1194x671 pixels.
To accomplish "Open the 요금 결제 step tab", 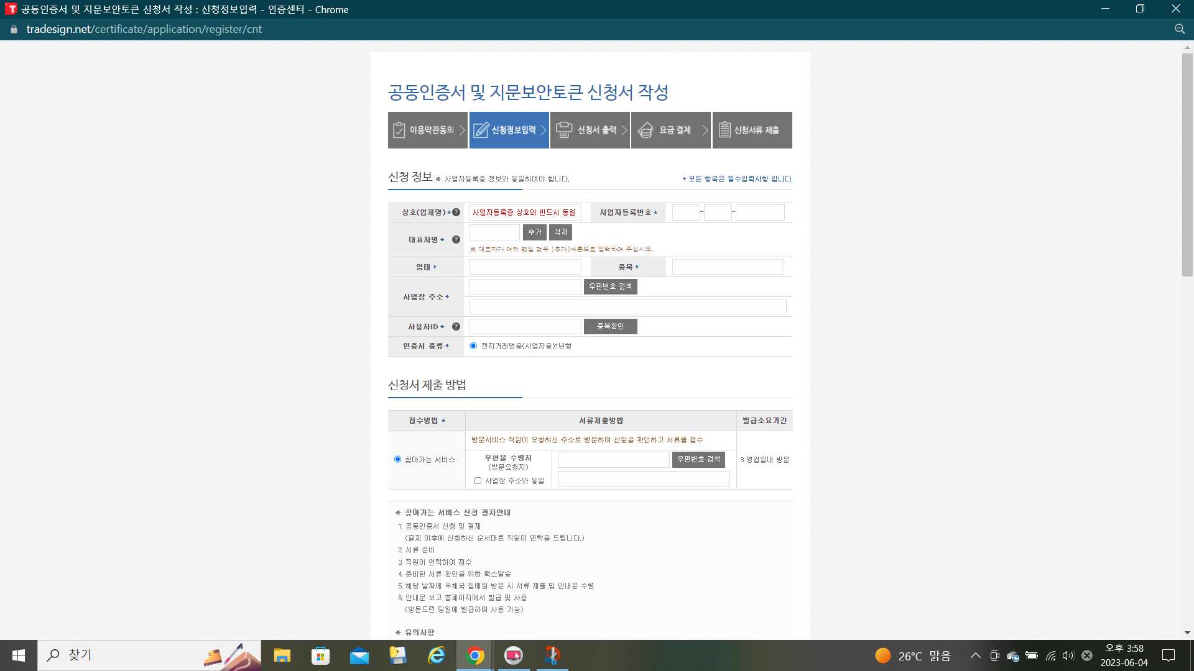I will (x=670, y=130).
